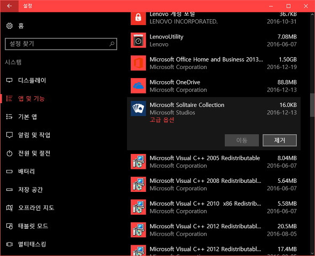This screenshot has height=256, width=315.
Task: Select Microsoft Solitaire Collection entry name
Action: coord(187,105)
